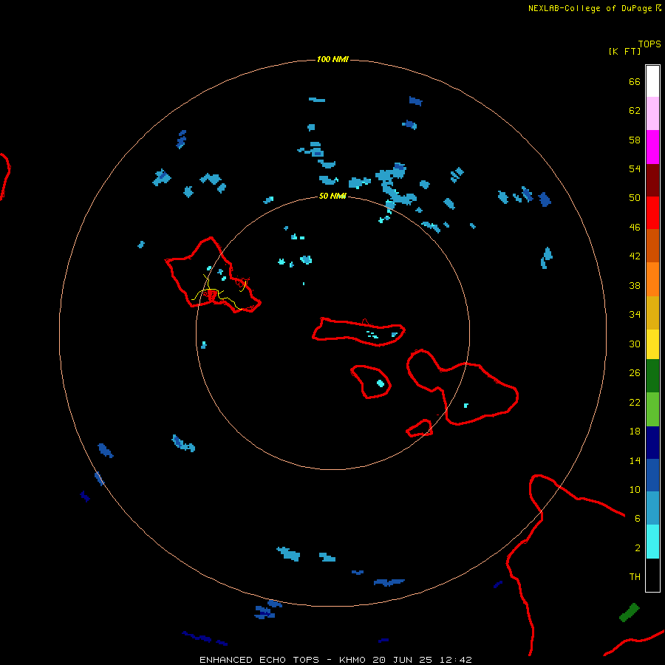Click the 50 NMI range ring label
The image size is (665, 665).
332,196
